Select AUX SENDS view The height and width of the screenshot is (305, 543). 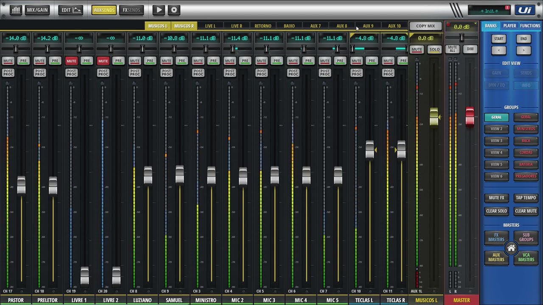[104, 10]
